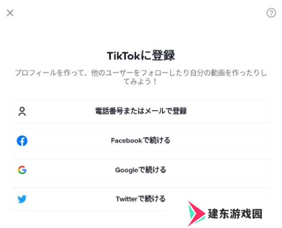Click the TikTokに登録 heading

click(141, 56)
